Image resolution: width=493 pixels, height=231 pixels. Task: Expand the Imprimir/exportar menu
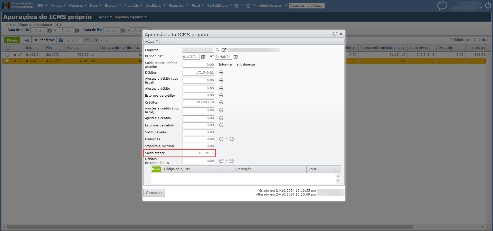pyautogui.click(x=130, y=17)
